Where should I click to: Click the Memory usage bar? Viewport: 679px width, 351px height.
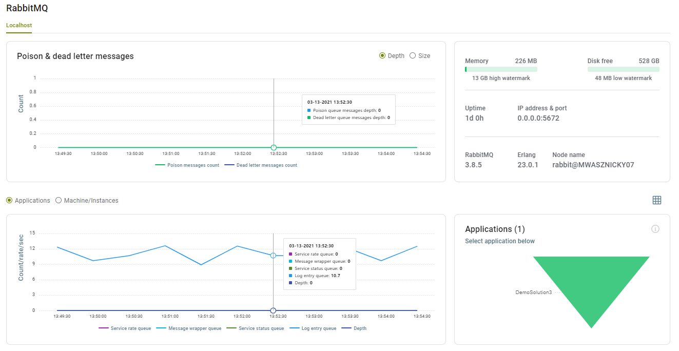pyautogui.click(x=501, y=69)
